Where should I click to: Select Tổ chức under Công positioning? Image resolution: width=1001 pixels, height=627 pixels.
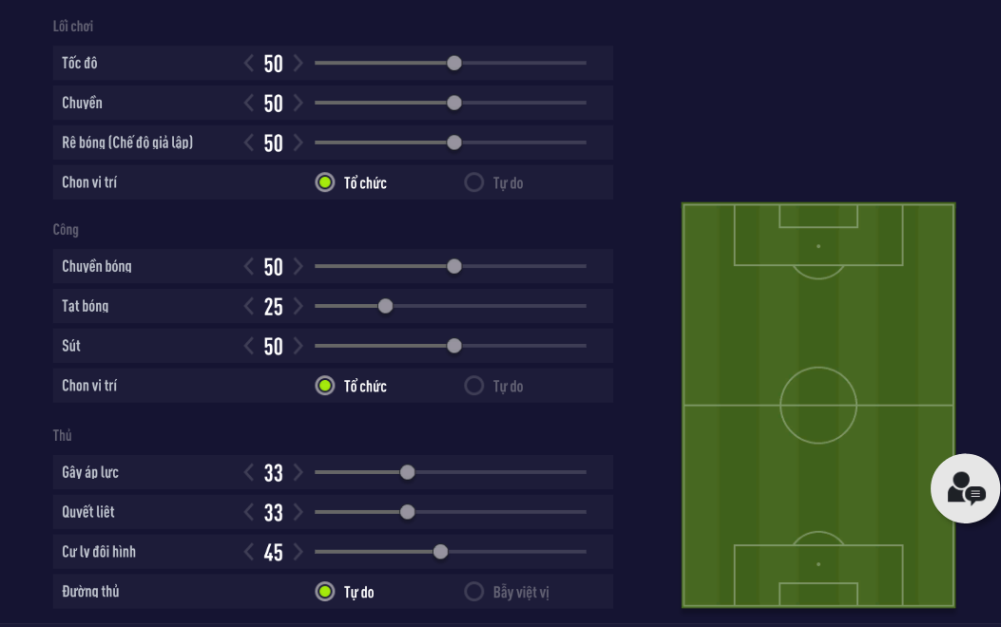(x=325, y=386)
